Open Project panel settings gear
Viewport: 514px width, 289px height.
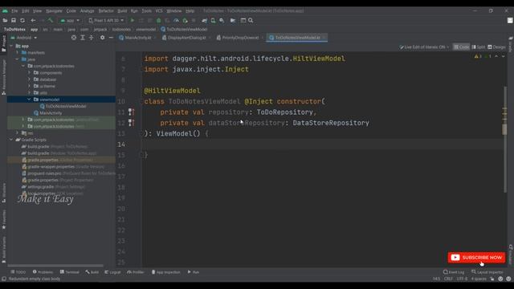click(x=102, y=38)
